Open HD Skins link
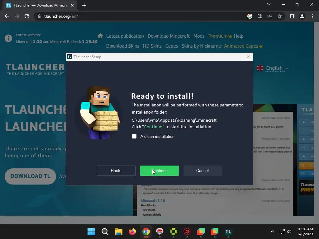This screenshot has width=319, height=239. (152, 46)
